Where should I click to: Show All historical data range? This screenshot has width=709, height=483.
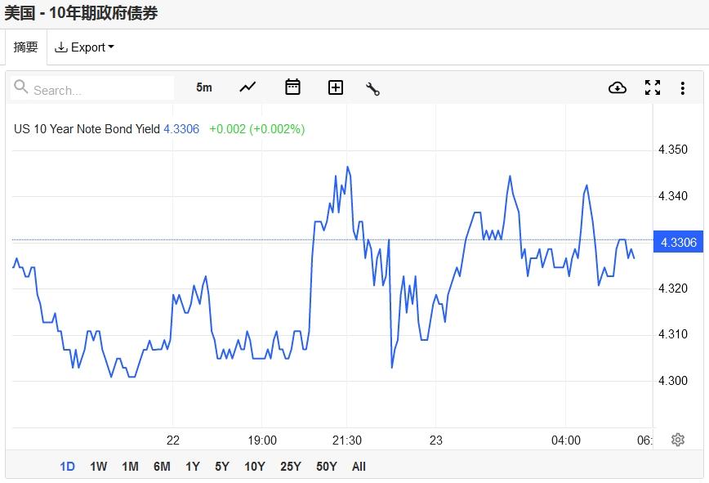pyautogui.click(x=359, y=467)
